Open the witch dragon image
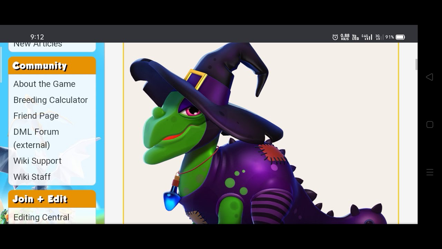 click(261, 133)
